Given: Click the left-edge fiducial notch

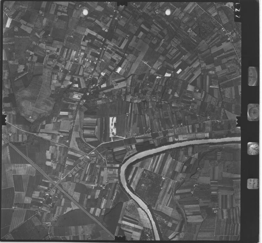Looking at the screenshot, I should pos(4,120).
